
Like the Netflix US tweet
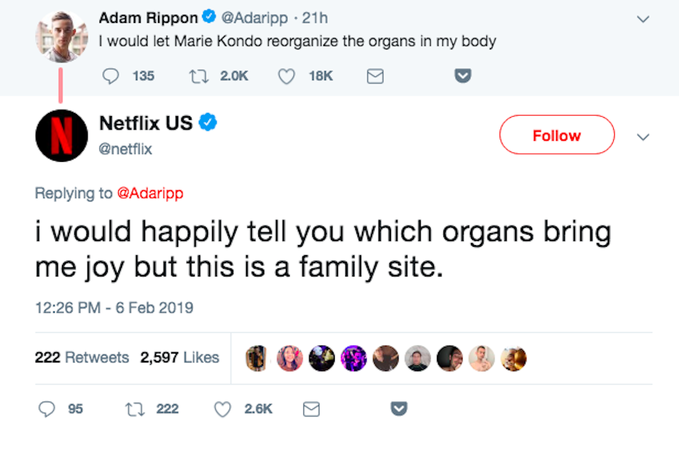(223, 409)
